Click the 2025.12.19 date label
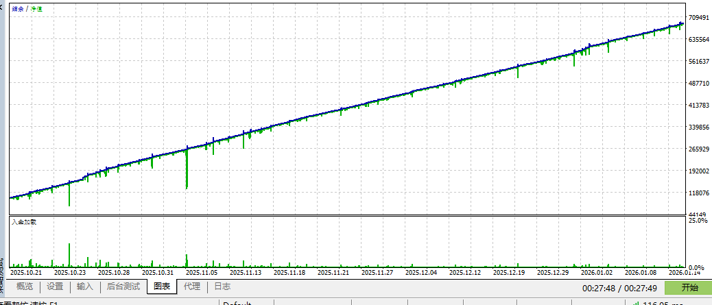 coord(508,273)
